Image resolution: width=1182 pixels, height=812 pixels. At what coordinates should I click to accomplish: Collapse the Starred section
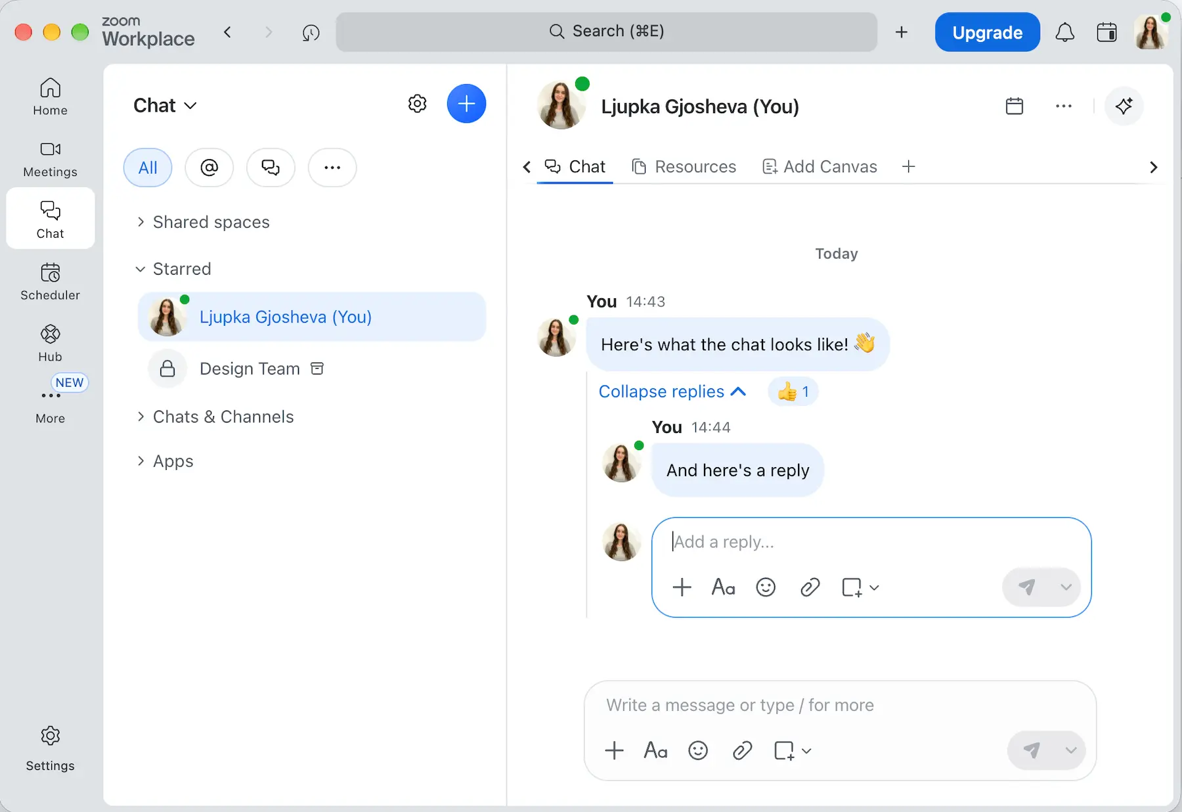[x=173, y=269]
